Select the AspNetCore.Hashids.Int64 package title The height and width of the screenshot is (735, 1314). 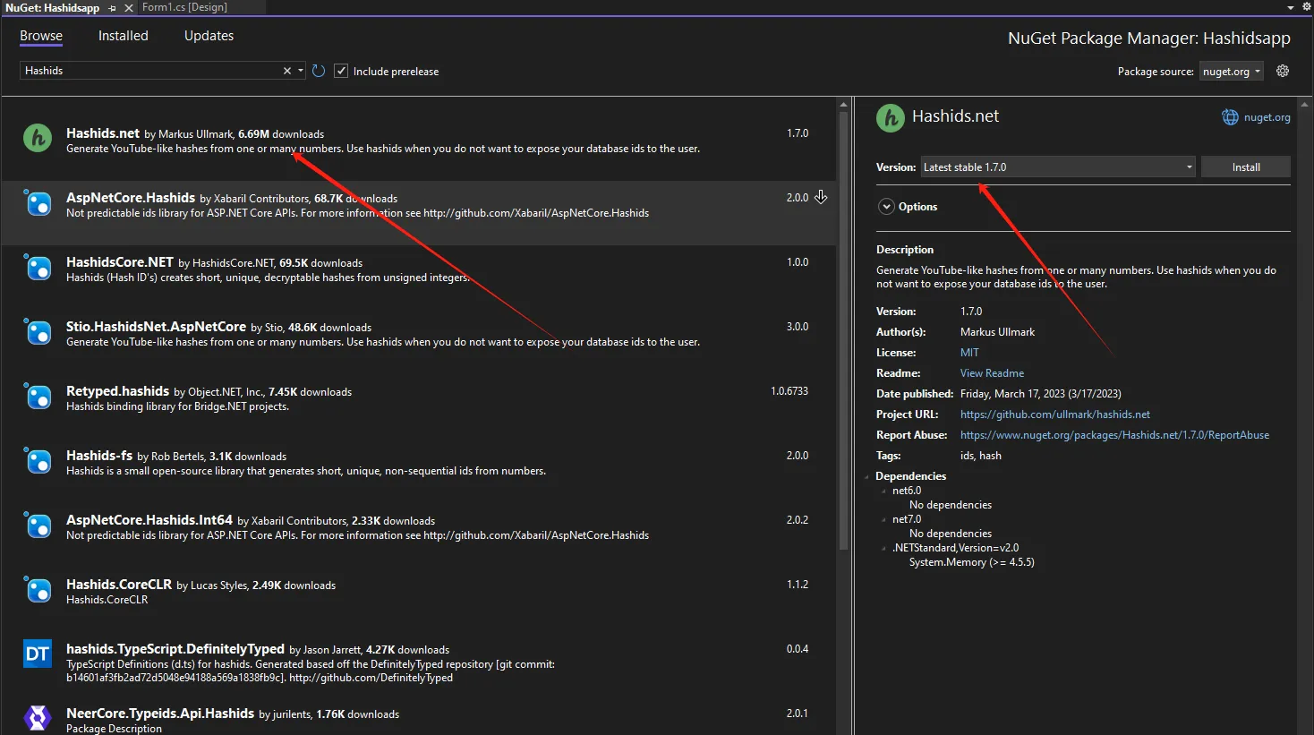coord(149,520)
